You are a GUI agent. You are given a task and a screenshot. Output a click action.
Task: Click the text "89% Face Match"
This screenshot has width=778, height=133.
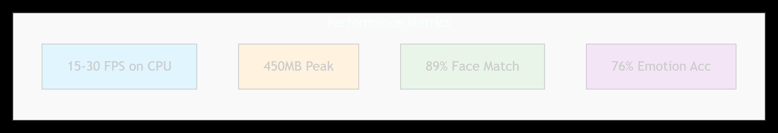tap(472, 66)
